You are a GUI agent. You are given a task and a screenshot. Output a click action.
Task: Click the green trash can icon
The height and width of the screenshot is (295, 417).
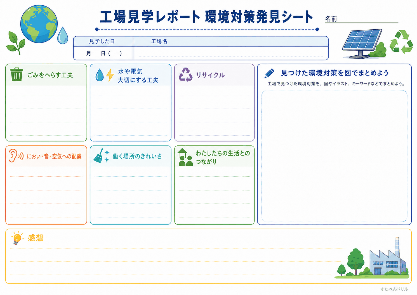tap(17, 74)
